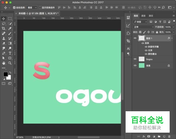Open the 图层 auto-select dropdown

[x=32, y=8]
